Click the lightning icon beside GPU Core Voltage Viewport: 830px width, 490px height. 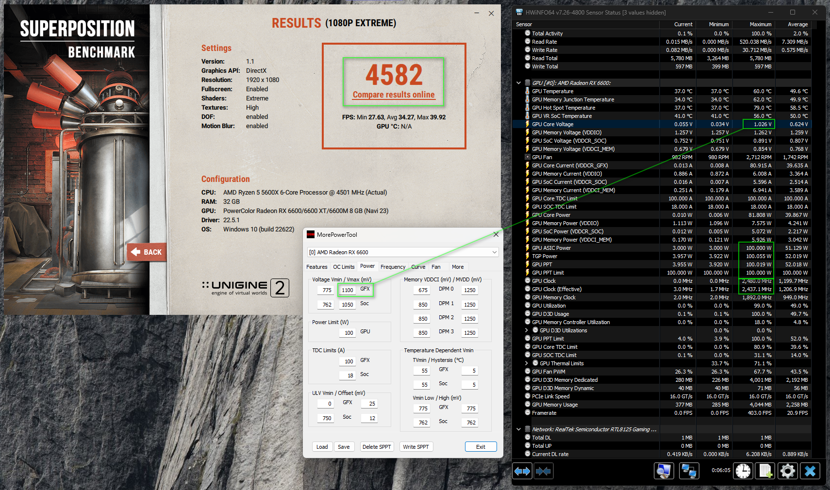coord(528,124)
